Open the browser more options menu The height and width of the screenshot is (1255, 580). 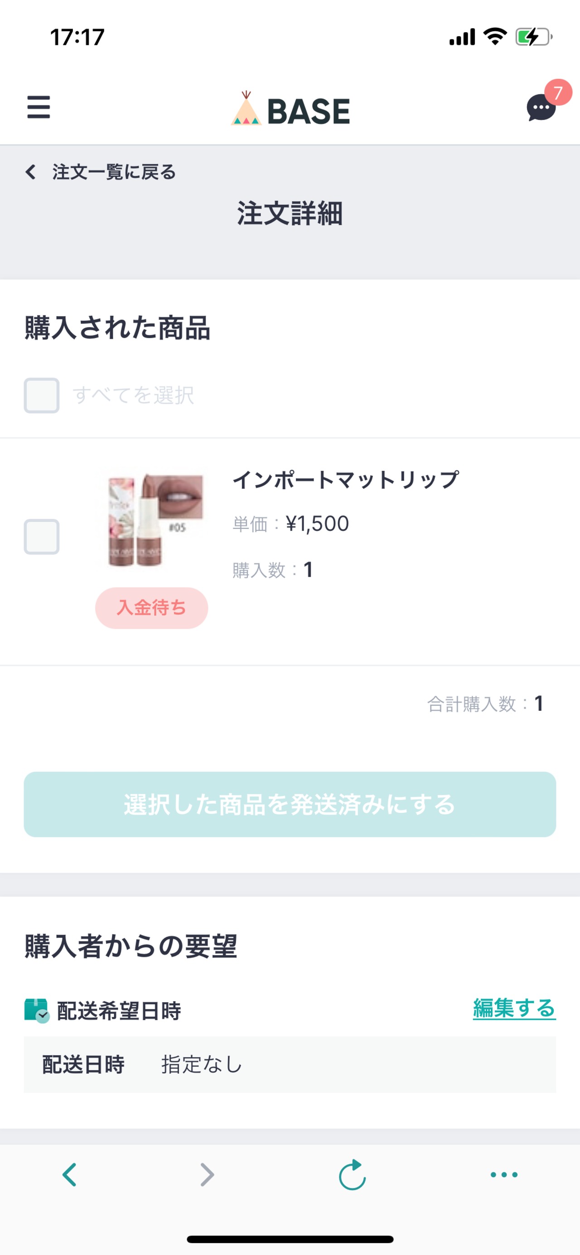click(x=504, y=1174)
